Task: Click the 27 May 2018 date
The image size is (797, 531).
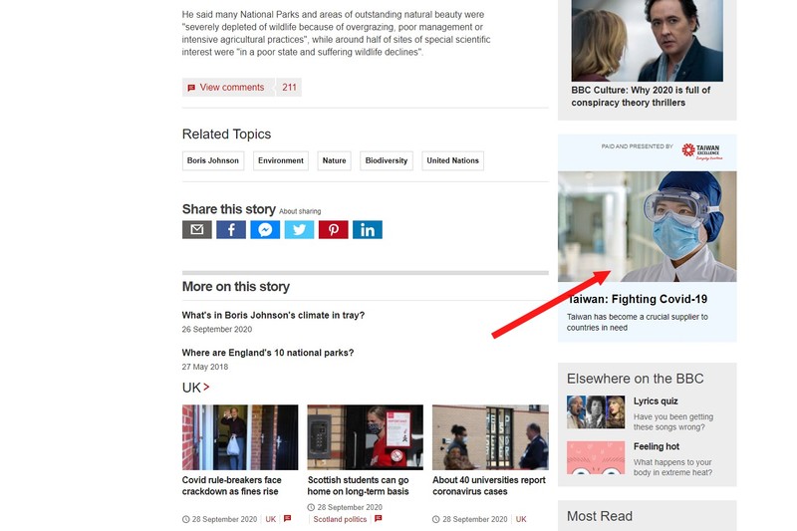Action: (205, 367)
